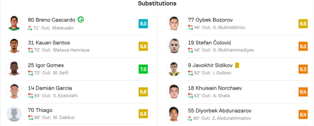
Task: Open Khuisain Norchaev's player photo
Action: pyautogui.click(x=174, y=91)
